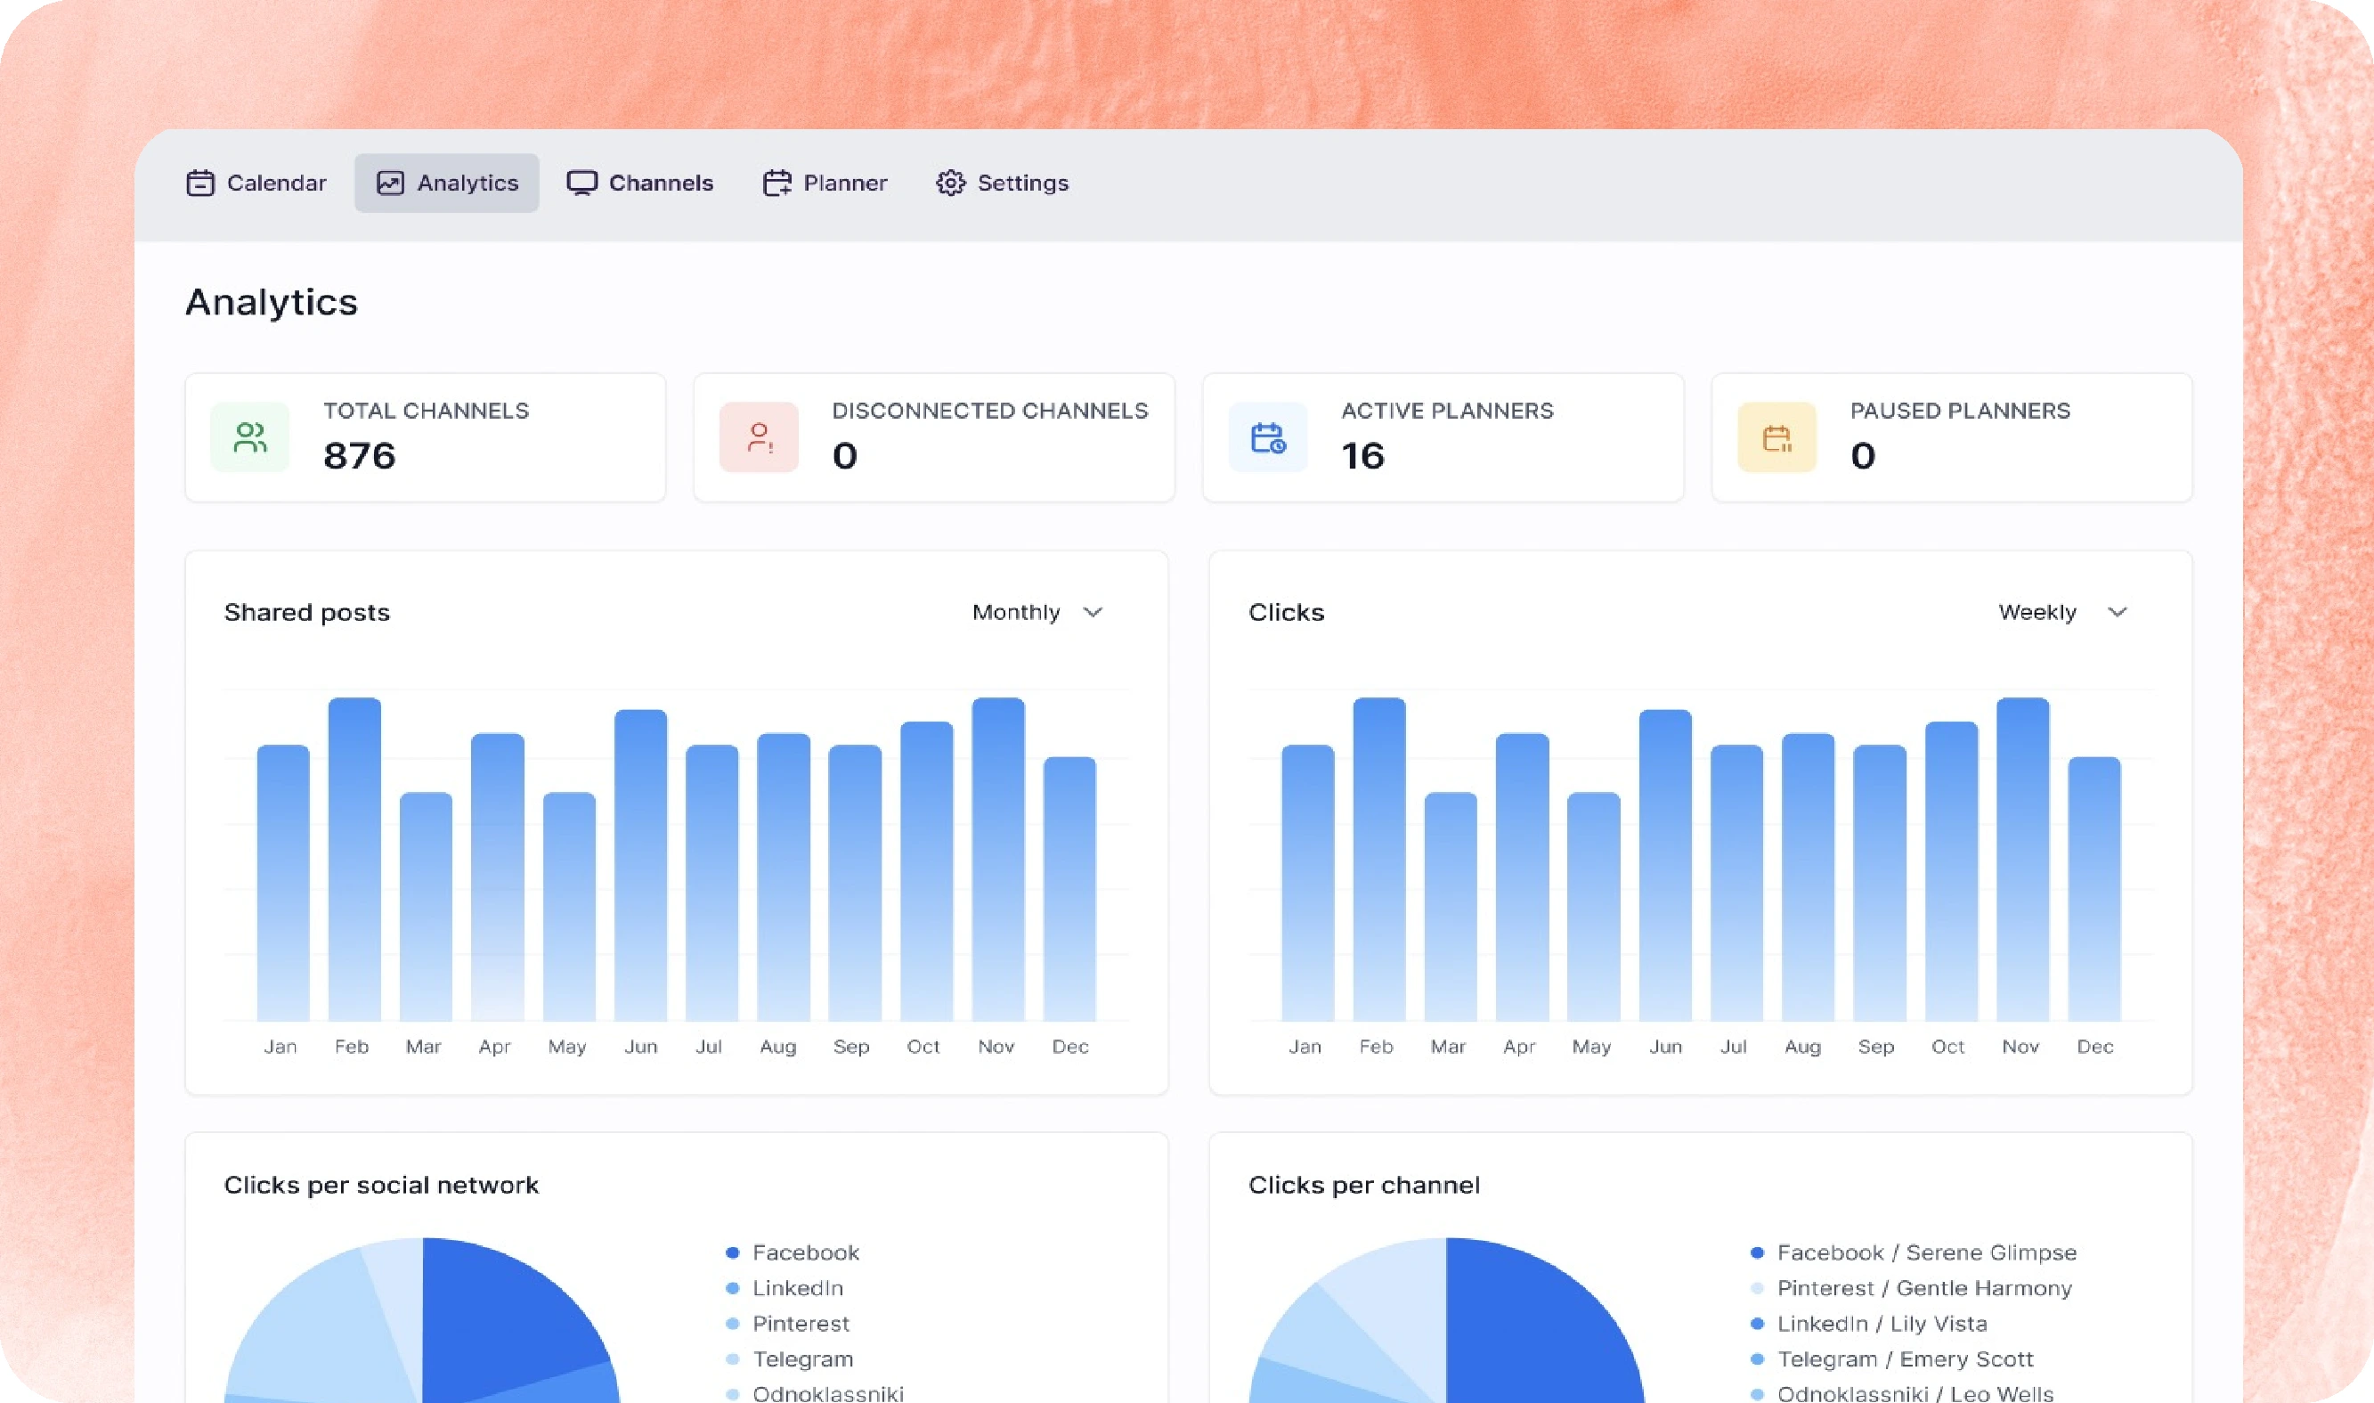The height and width of the screenshot is (1403, 2374).
Task: Click the Sep label under Clicks chart
Action: pos(1876,1047)
